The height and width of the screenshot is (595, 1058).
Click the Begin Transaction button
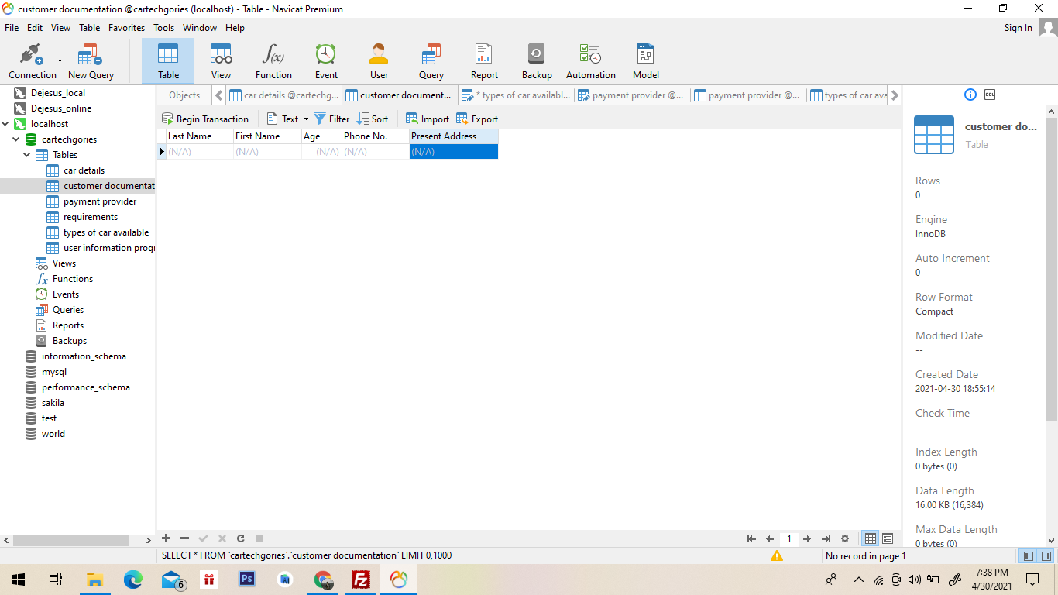pos(205,119)
